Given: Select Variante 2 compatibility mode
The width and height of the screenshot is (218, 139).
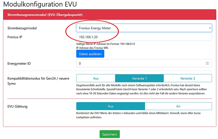Looking at the screenshot, I should (188, 78).
